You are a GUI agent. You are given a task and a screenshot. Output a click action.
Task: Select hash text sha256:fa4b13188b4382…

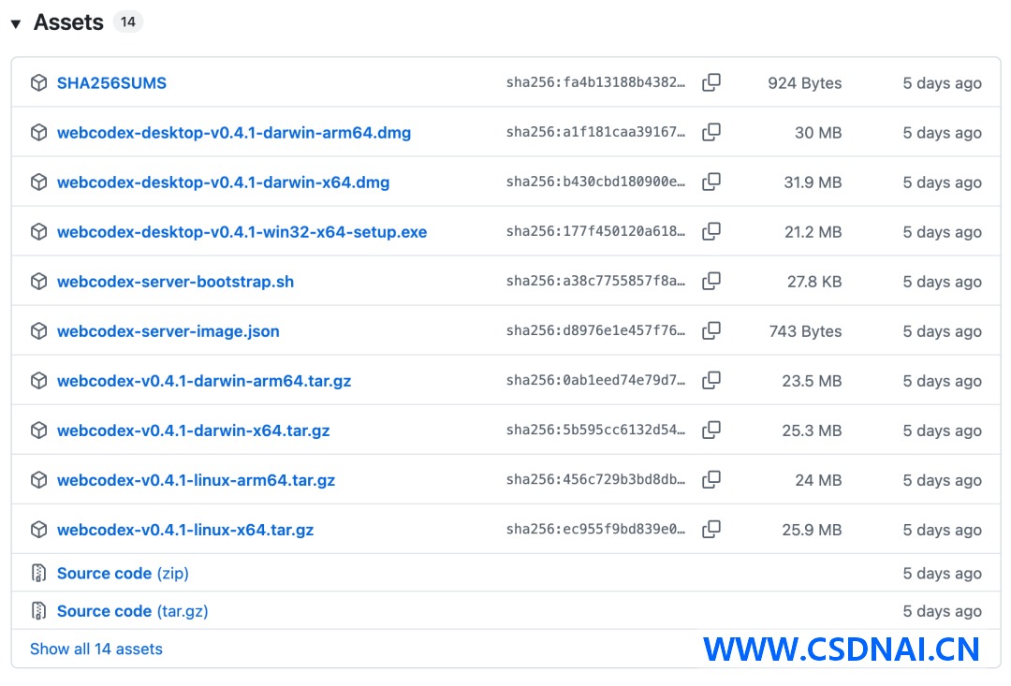tap(595, 82)
